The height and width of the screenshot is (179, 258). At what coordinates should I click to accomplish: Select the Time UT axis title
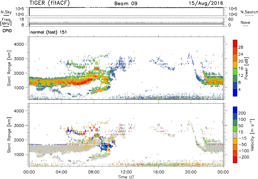tap(126, 177)
